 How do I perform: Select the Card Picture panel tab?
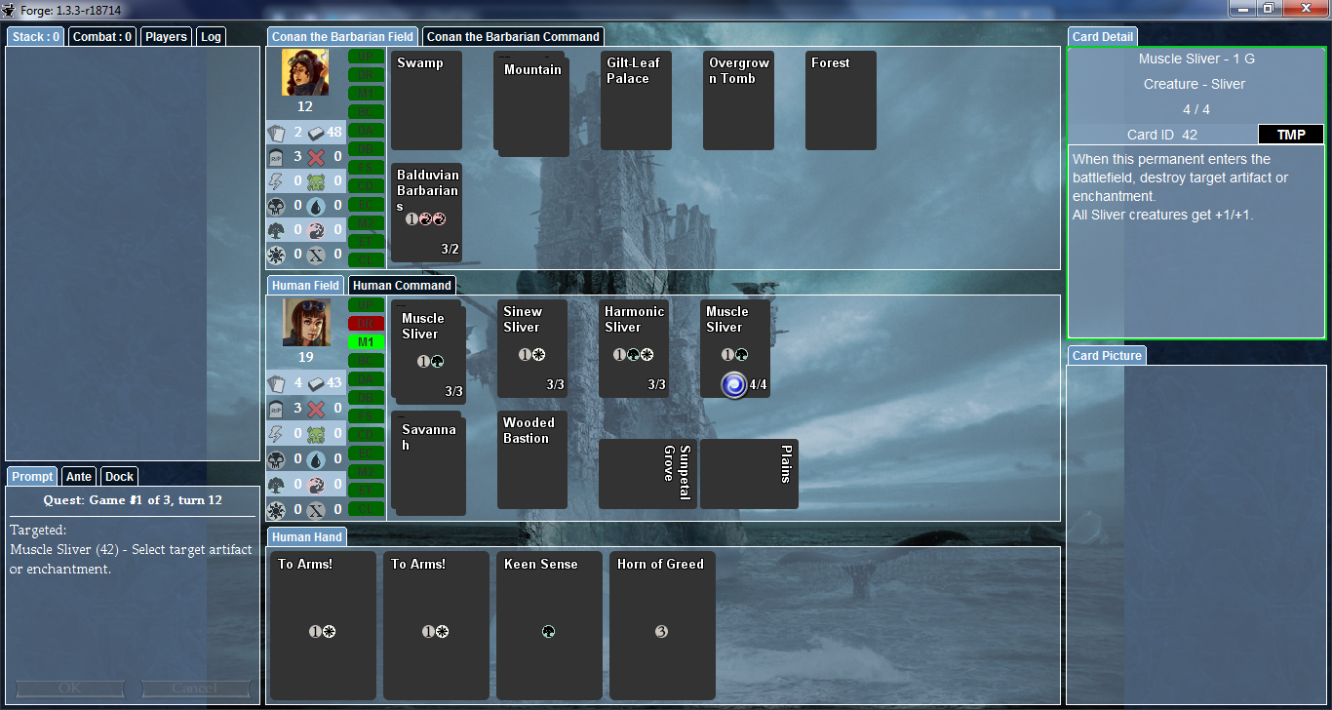tap(1107, 355)
